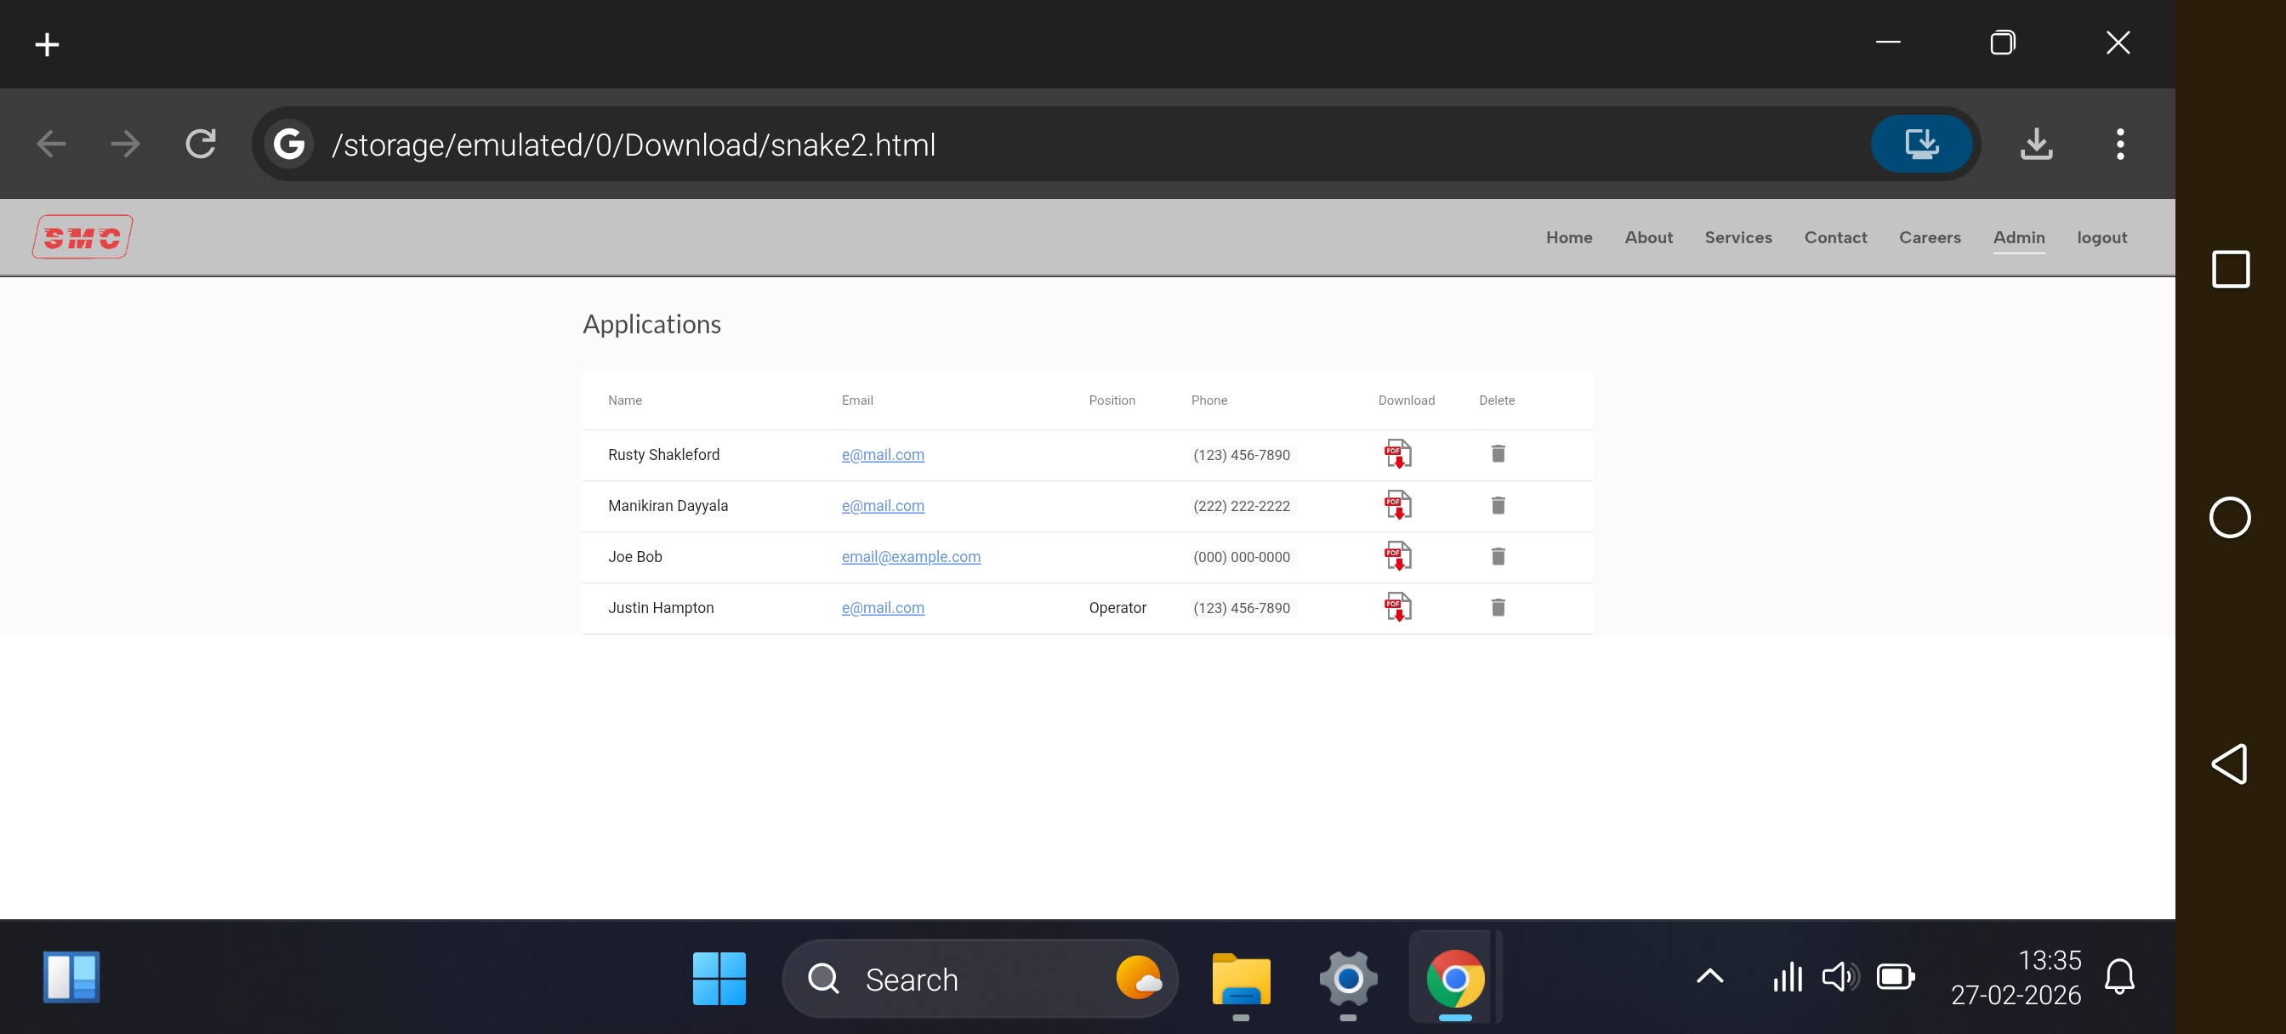Open the browser three-dot menu
The width and height of the screenshot is (2286, 1034).
pos(2119,144)
